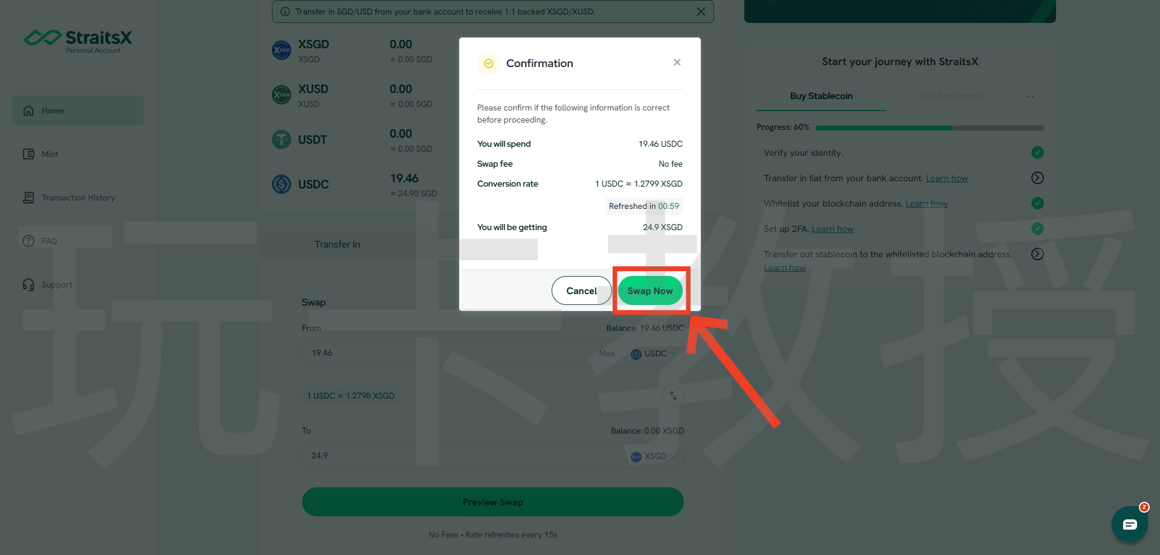Click the From amount input field
1160x555 pixels.
pyautogui.click(x=447, y=353)
